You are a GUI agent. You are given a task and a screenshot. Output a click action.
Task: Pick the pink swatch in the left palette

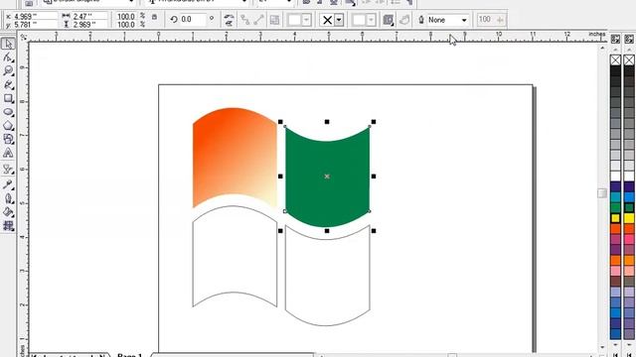(x=615, y=271)
